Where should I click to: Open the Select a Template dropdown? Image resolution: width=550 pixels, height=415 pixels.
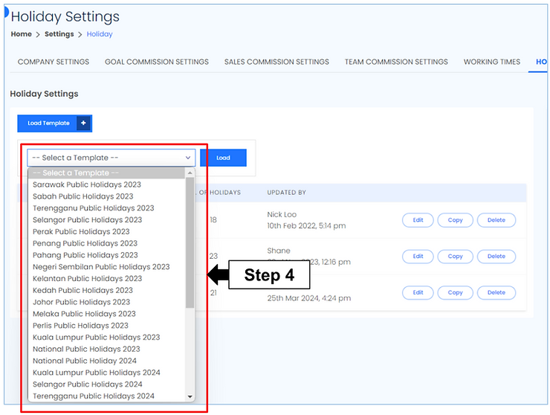pos(111,158)
